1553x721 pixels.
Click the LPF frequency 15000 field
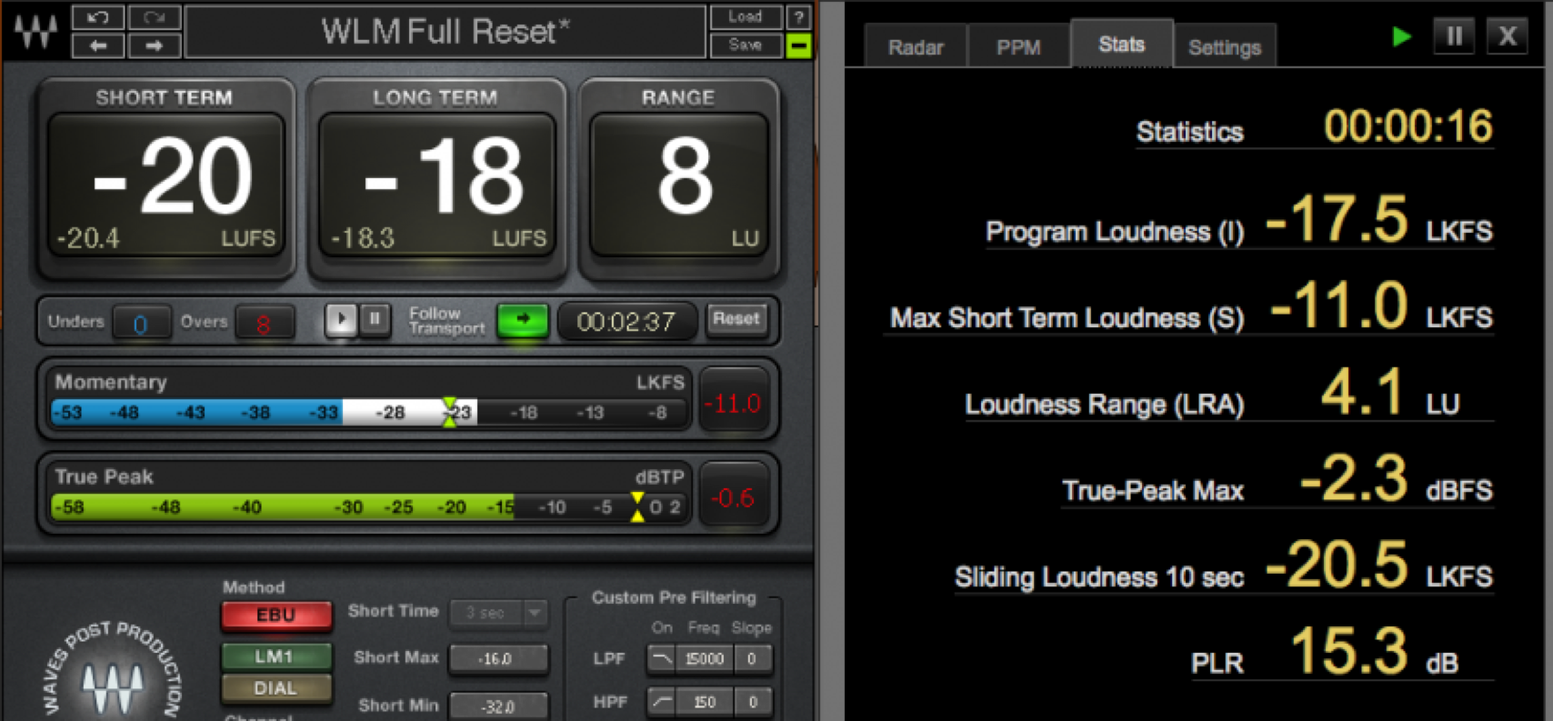coord(705,658)
